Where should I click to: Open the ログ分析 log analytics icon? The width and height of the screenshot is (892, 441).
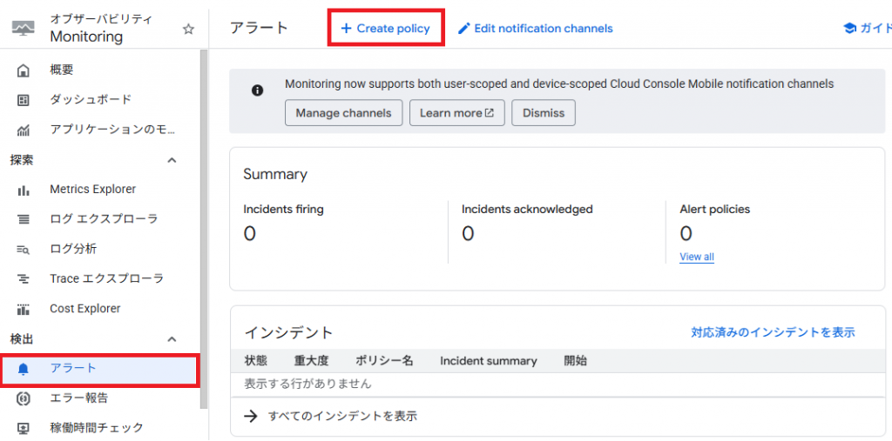[x=24, y=250]
